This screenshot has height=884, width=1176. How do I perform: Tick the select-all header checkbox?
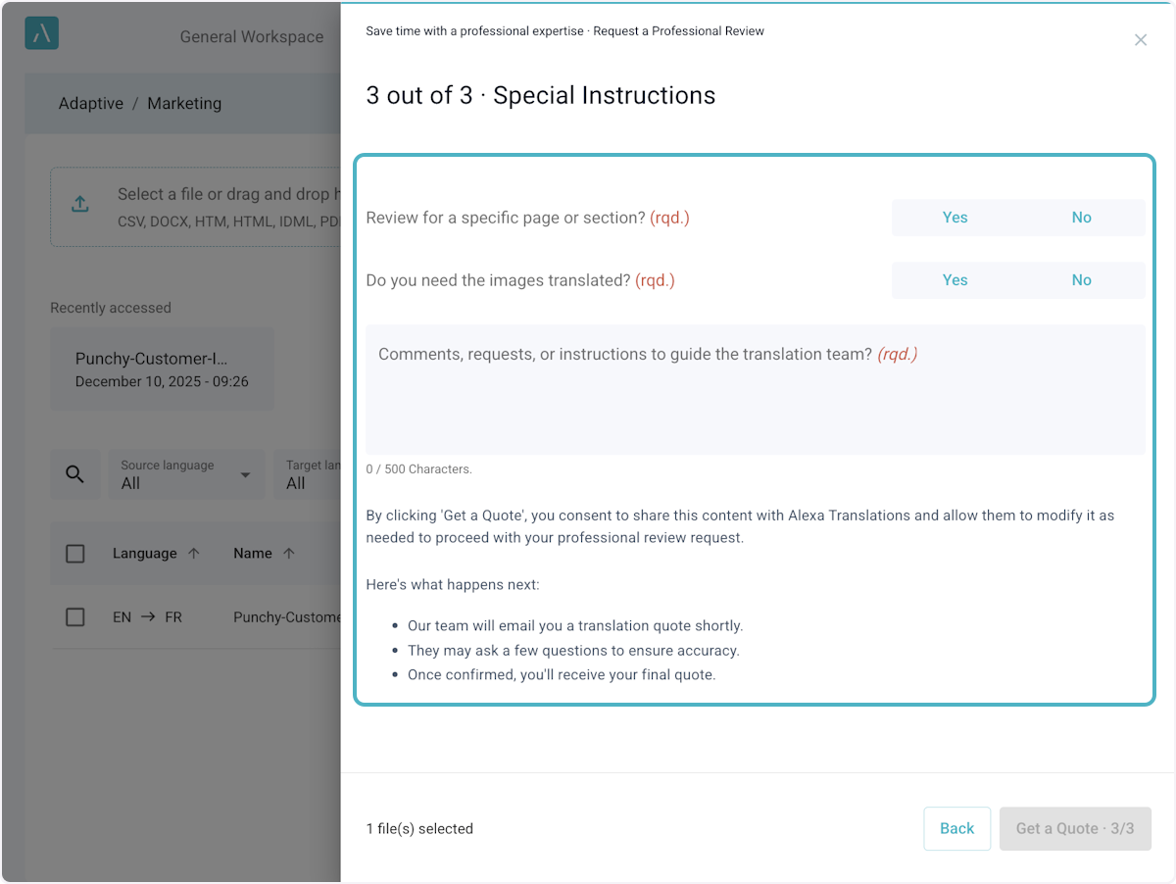[75, 554]
